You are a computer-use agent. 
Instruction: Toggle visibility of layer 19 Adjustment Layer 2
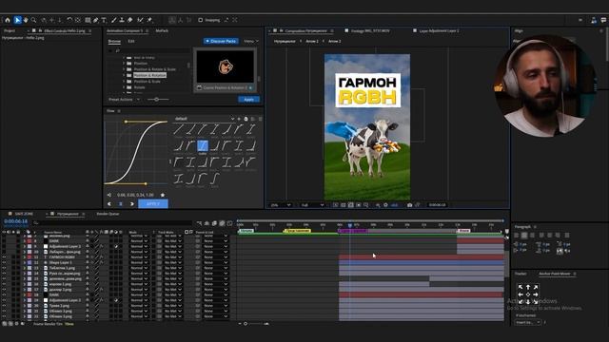(4, 300)
